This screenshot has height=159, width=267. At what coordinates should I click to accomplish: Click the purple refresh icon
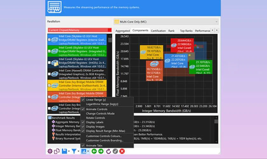pyautogui.click(x=108, y=151)
